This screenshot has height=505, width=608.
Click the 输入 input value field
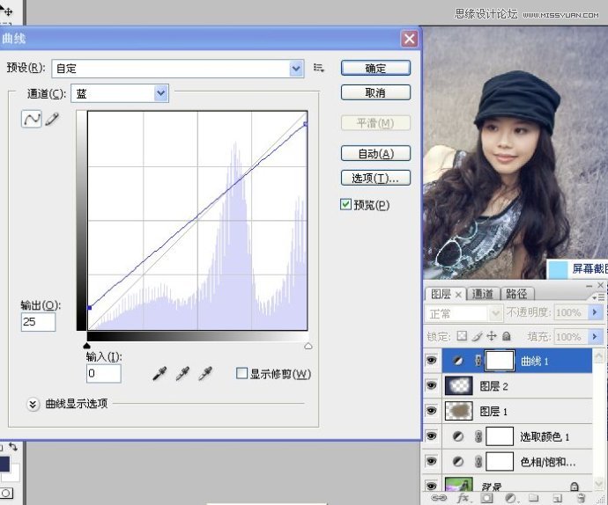(103, 373)
